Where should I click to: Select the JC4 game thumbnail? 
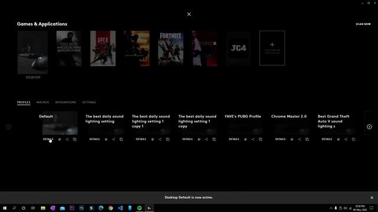click(x=239, y=48)
